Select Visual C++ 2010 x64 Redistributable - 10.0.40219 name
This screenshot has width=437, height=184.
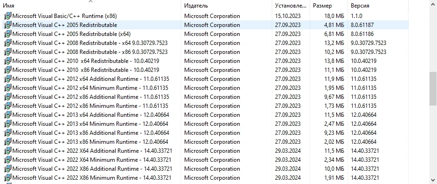(86, 61)
